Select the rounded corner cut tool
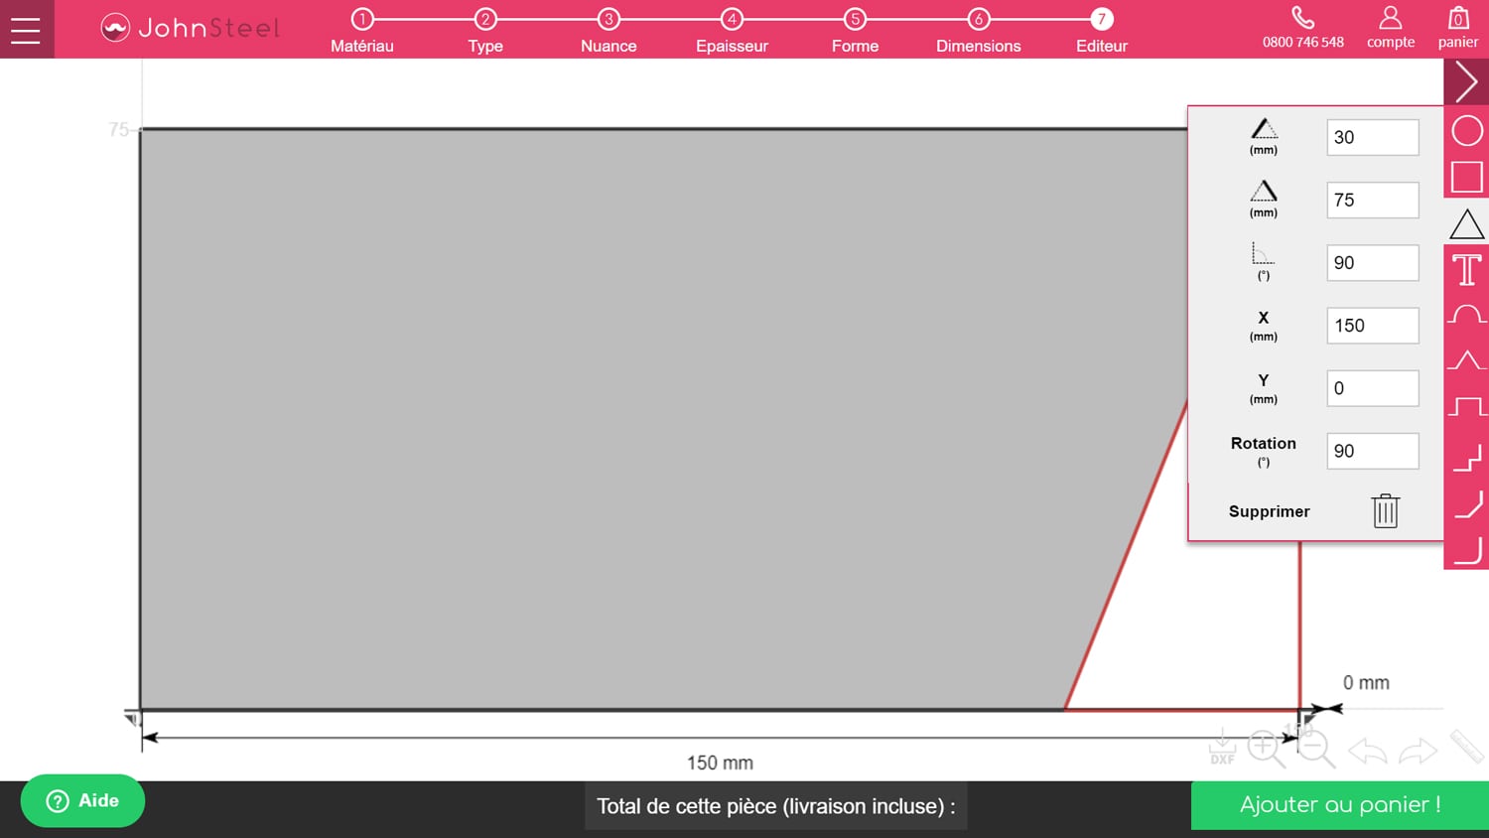The height and width of the screenshot is (838, 1489). coord(1466,550)
